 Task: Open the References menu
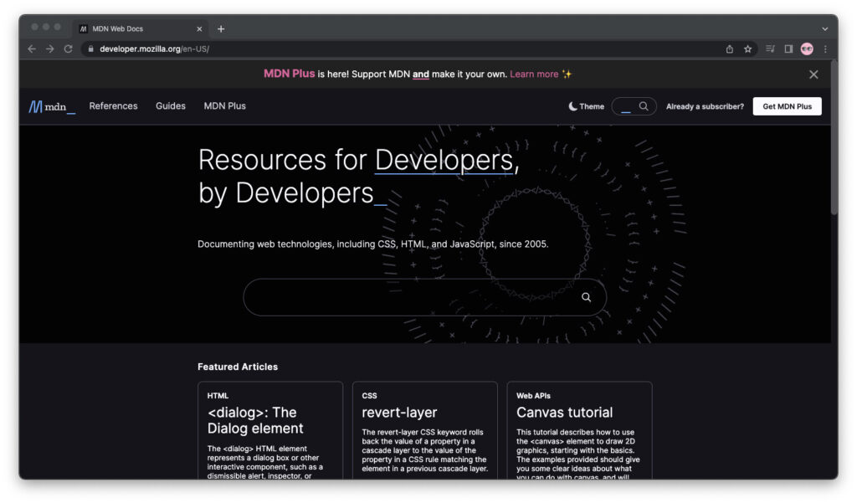coord(113,106)
